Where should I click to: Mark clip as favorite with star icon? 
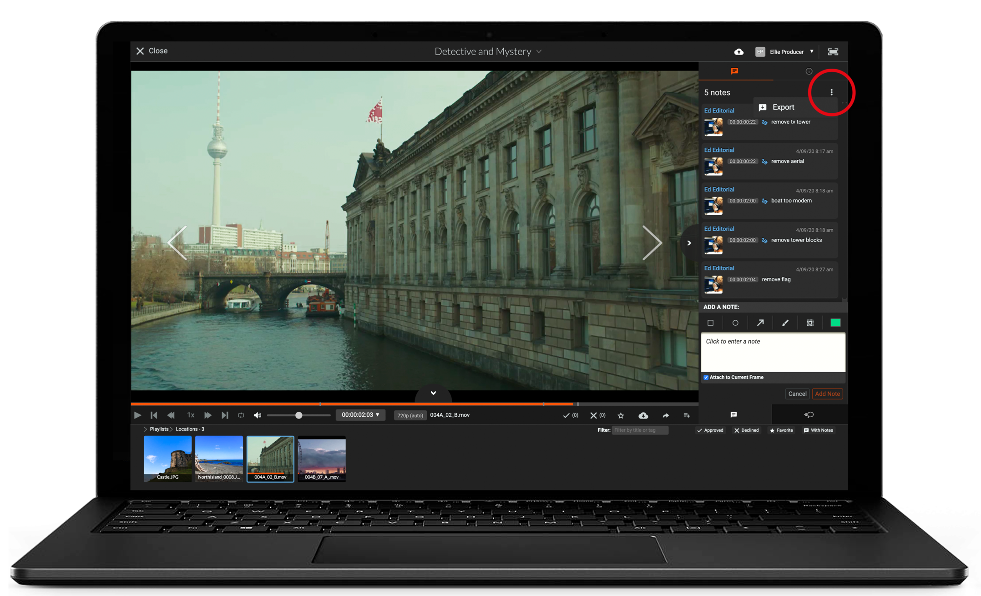pos(621,415)
